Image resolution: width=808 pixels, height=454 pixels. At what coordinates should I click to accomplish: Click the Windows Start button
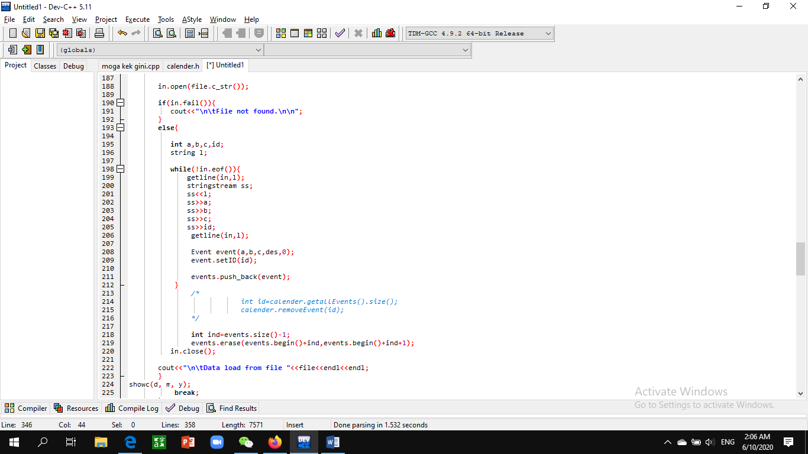tap(14, 442)
